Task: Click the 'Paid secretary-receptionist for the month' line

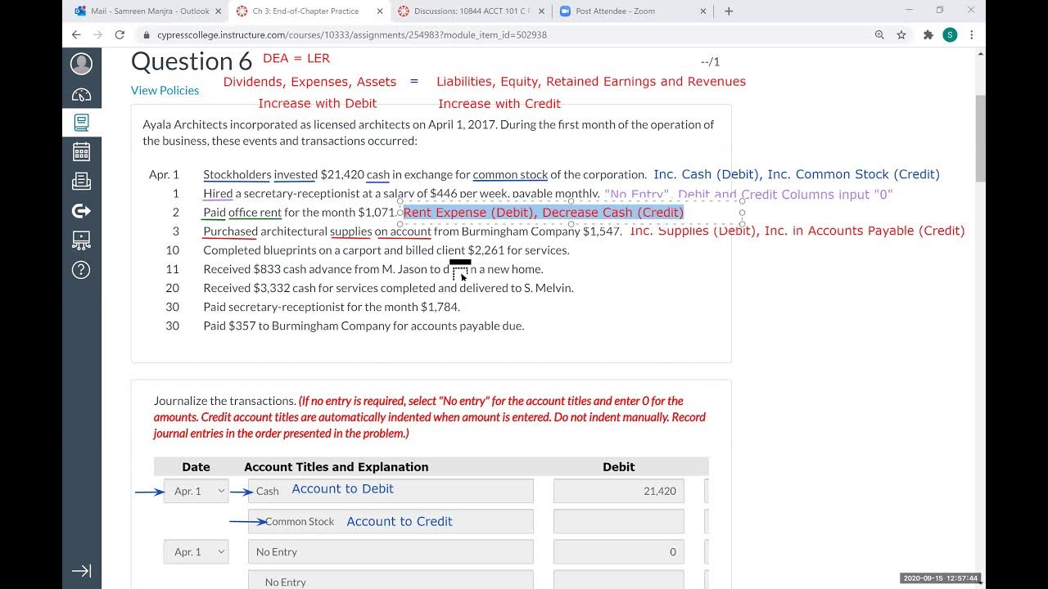Action: pyautogui.click(x=332, y=307)
